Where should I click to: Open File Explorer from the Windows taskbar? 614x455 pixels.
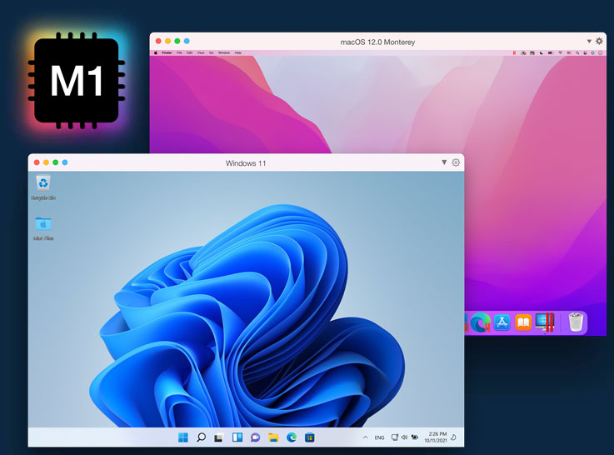click(273, 437)
